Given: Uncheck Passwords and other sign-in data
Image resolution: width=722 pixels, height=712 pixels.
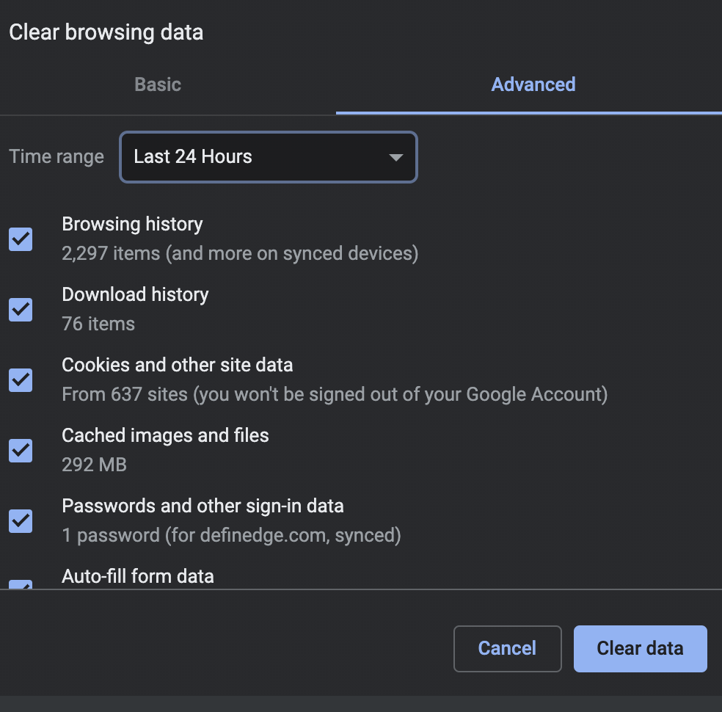Looking at the screenshot, I should pos(20,521).
